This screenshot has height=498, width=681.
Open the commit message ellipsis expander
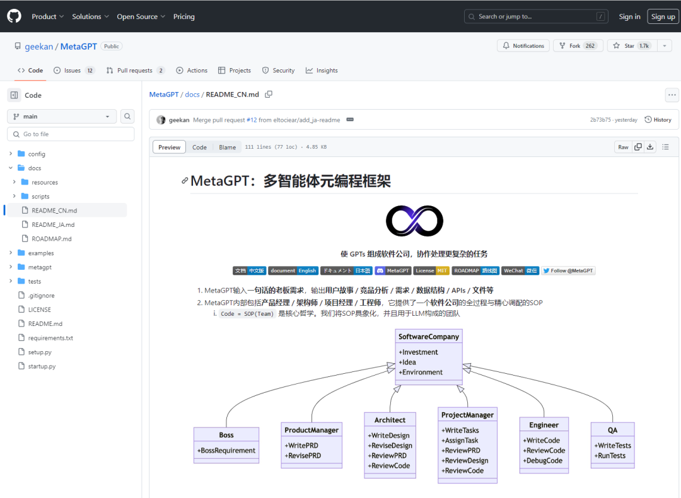(x=350, y=120)
